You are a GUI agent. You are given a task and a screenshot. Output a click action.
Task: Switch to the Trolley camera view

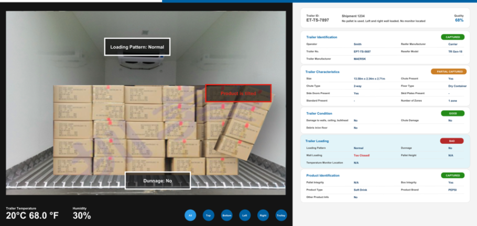click(x=281, y=215)
